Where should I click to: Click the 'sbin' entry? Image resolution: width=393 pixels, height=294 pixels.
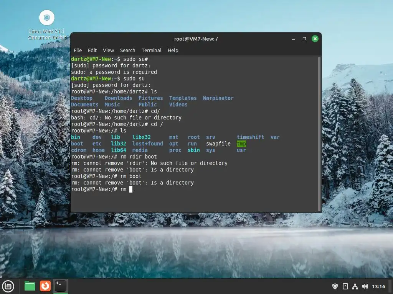coord(194,150)
